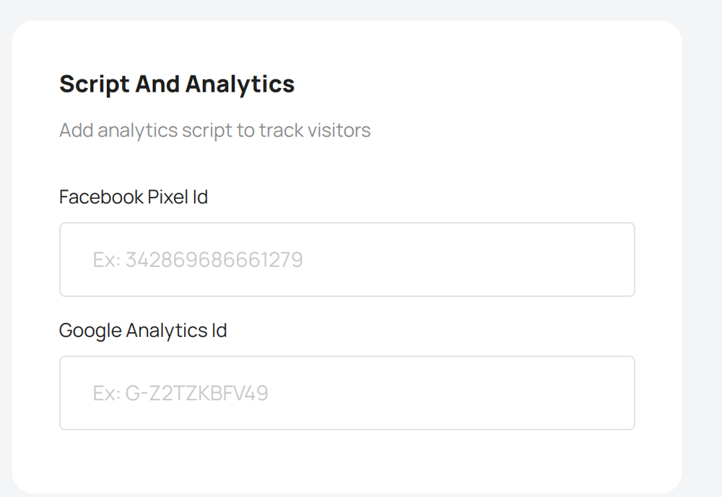Click the word "track" in the subtitle
This screenshot has height=497, width=722.
pyautogui.click(x=278, y=131)
